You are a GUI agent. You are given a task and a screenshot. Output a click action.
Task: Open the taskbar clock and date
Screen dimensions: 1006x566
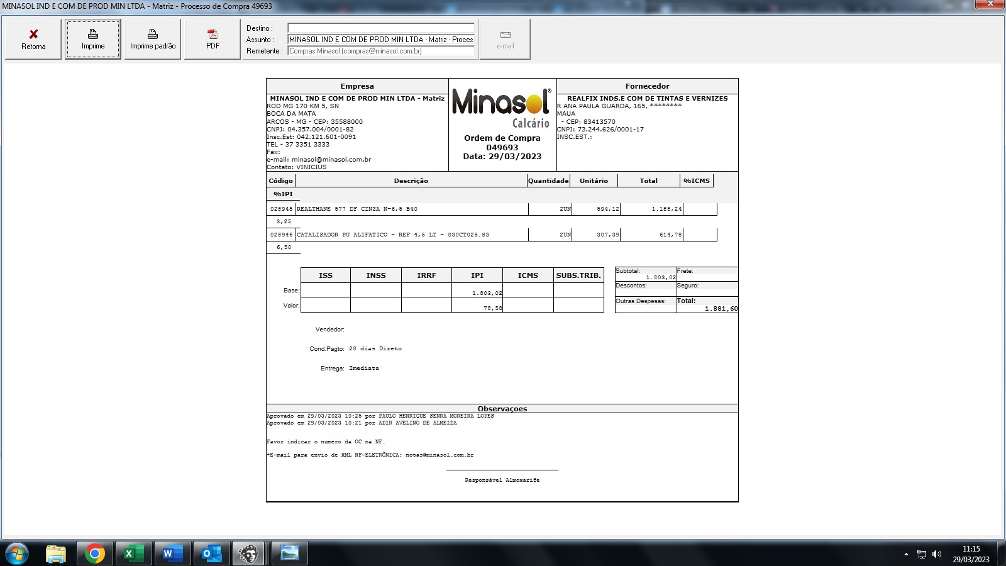click(971, 554)
